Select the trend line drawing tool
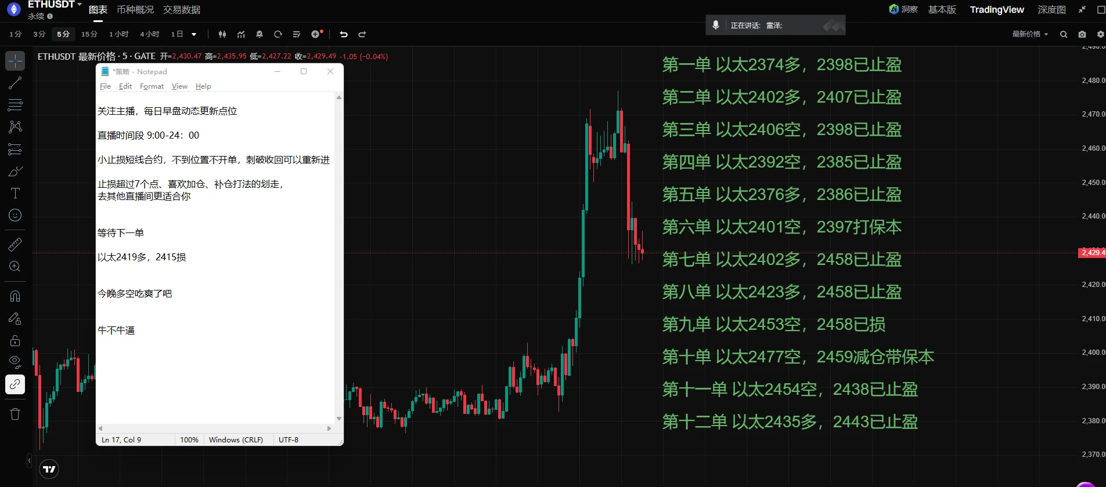 pyautogui.click(x=15, y=83)
